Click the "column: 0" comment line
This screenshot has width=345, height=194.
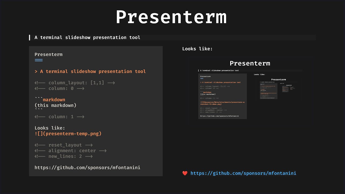pos(59,88)
